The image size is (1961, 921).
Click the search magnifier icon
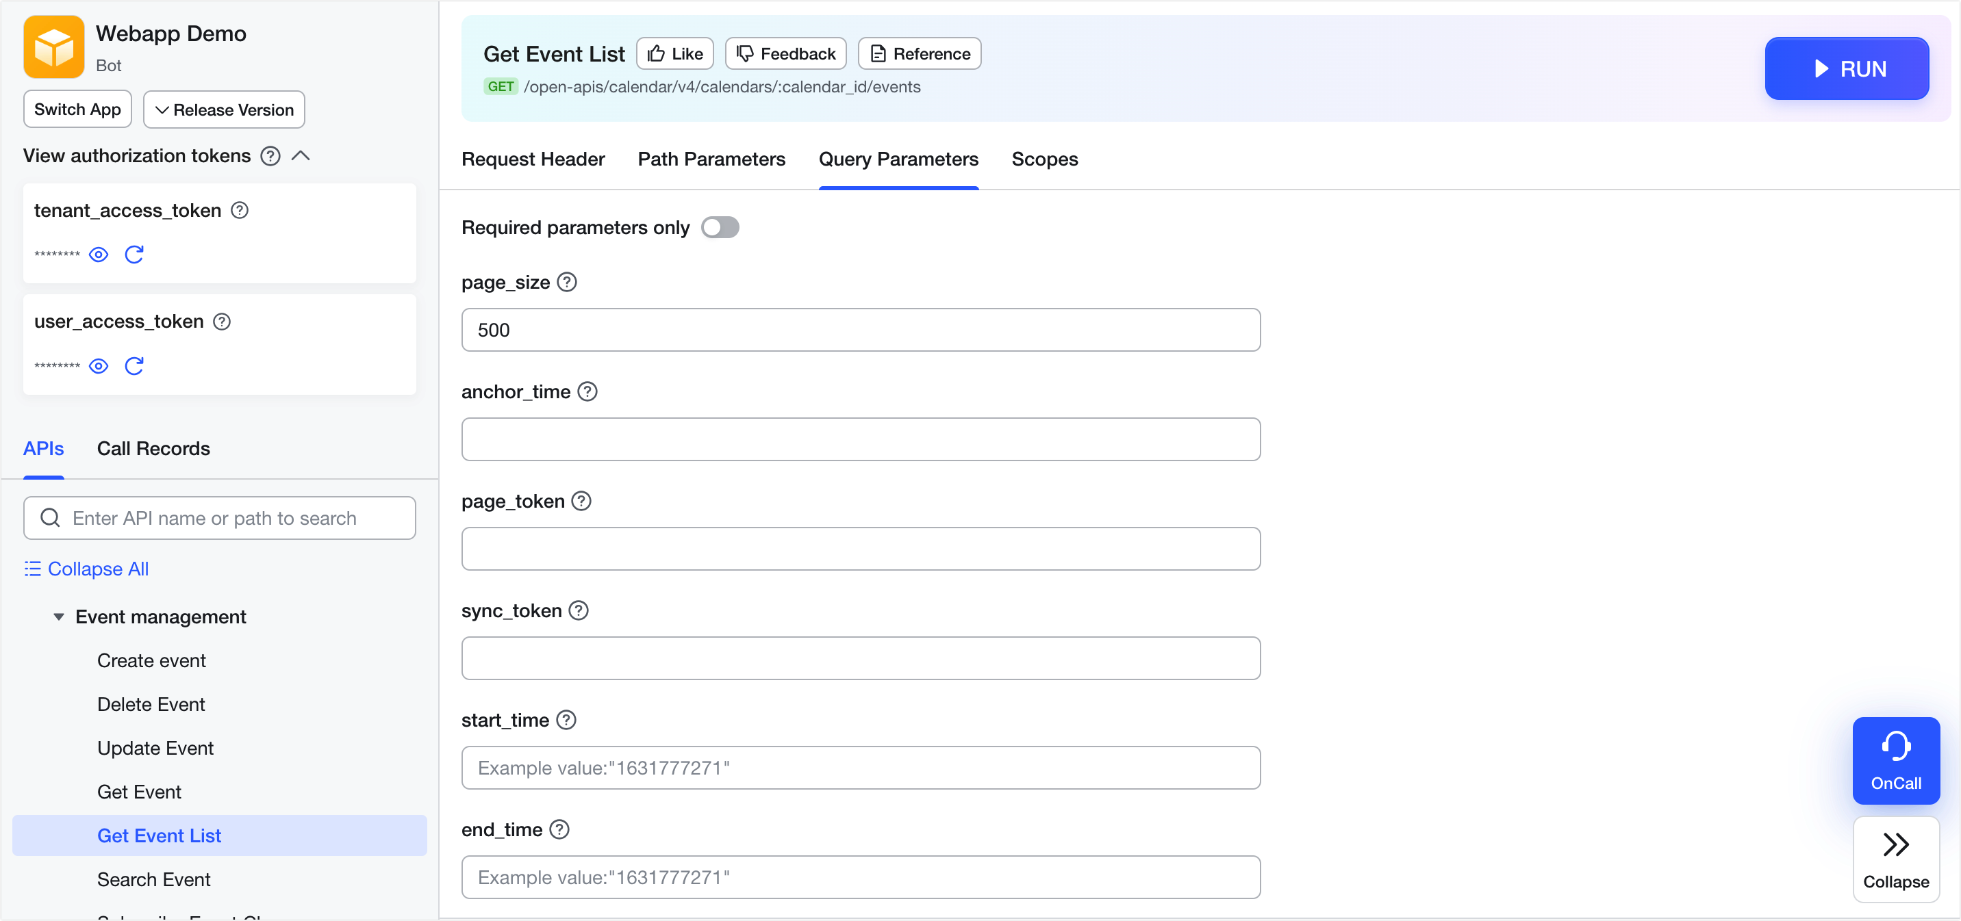pyautogui.click(x=50, y=518)
